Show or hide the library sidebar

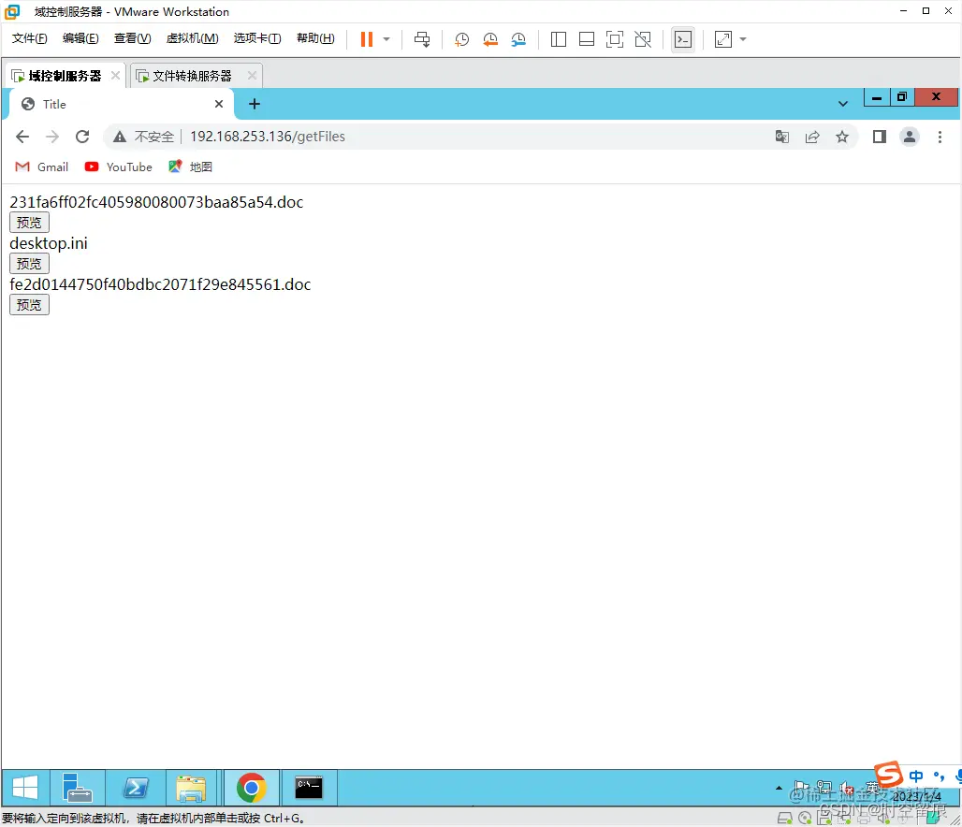(559, 39)
